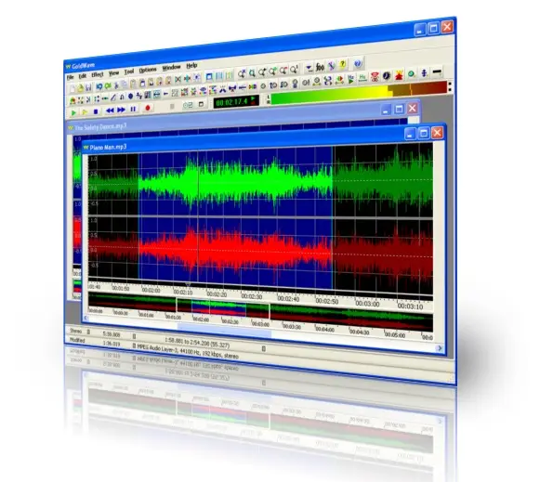Open the Effect menu
The width and height of the screenshot is (540, 482).
tap(97, 74)
